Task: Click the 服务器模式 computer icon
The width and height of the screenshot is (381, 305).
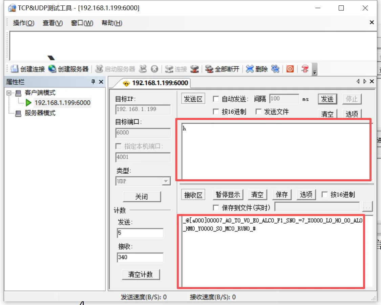Action: click(x=18, y=113)
